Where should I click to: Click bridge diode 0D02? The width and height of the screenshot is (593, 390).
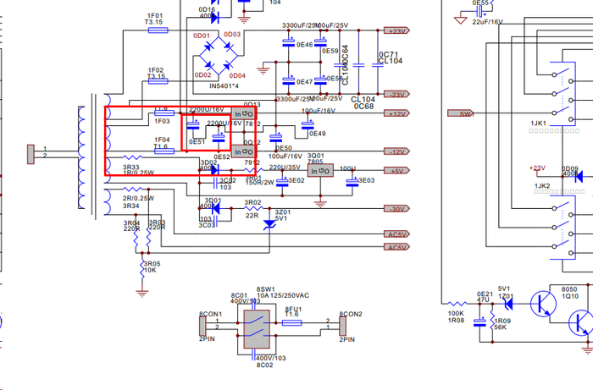pos(208,67)
